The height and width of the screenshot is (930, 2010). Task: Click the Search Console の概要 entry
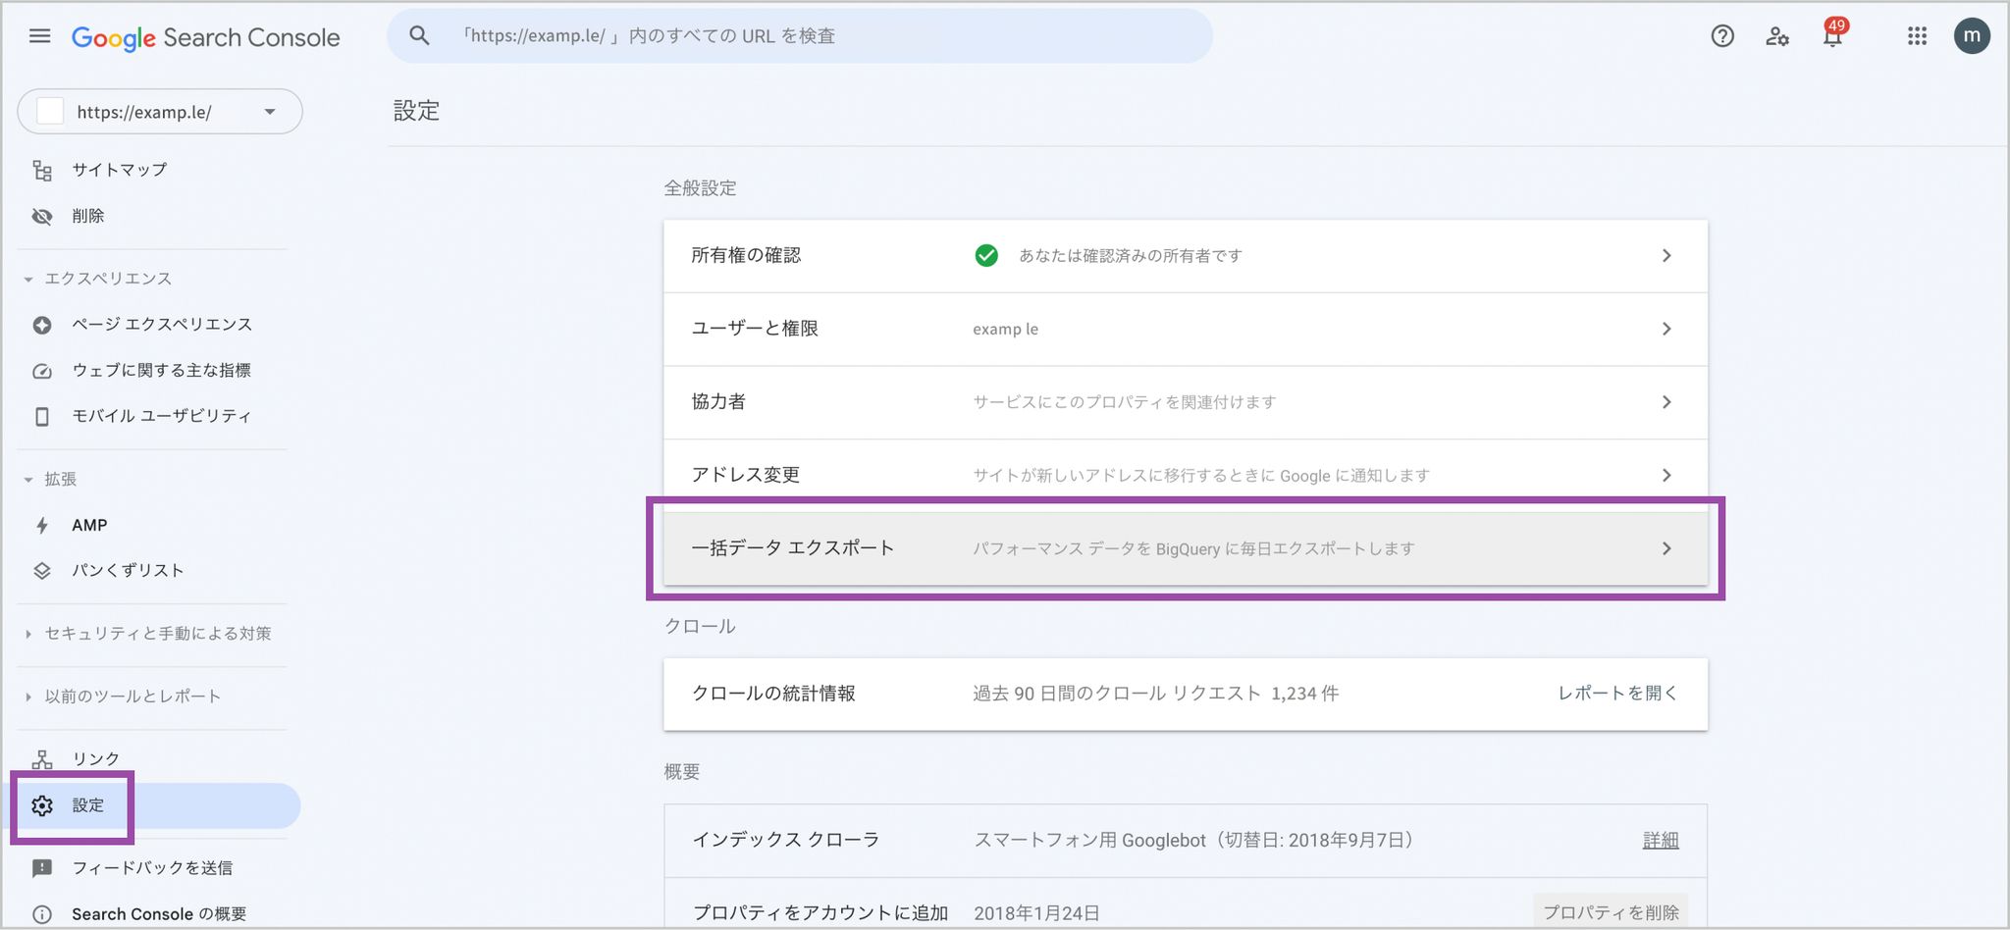point(159,914)
